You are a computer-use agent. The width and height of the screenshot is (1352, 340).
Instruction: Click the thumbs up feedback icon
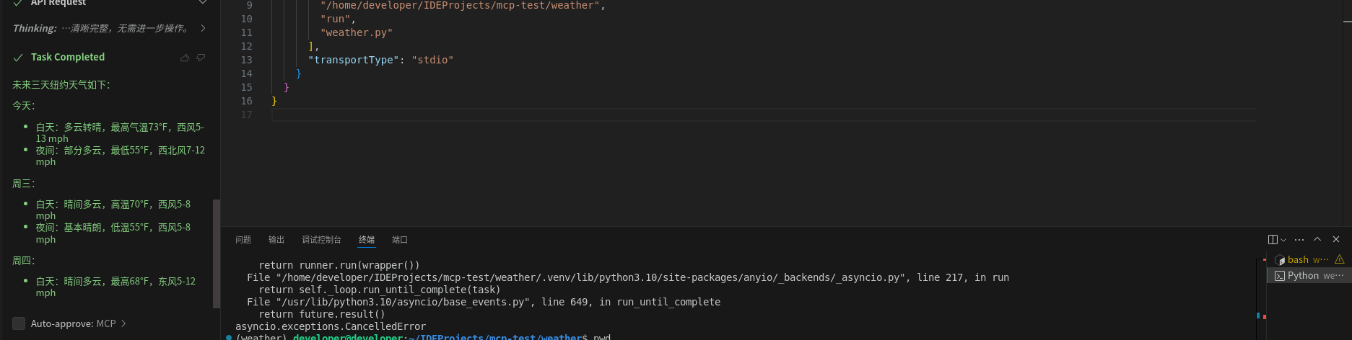(x=185, y=58)
